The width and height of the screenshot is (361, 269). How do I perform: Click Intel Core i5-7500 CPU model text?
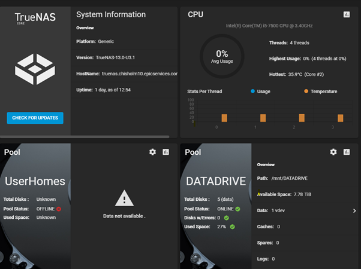269,26
